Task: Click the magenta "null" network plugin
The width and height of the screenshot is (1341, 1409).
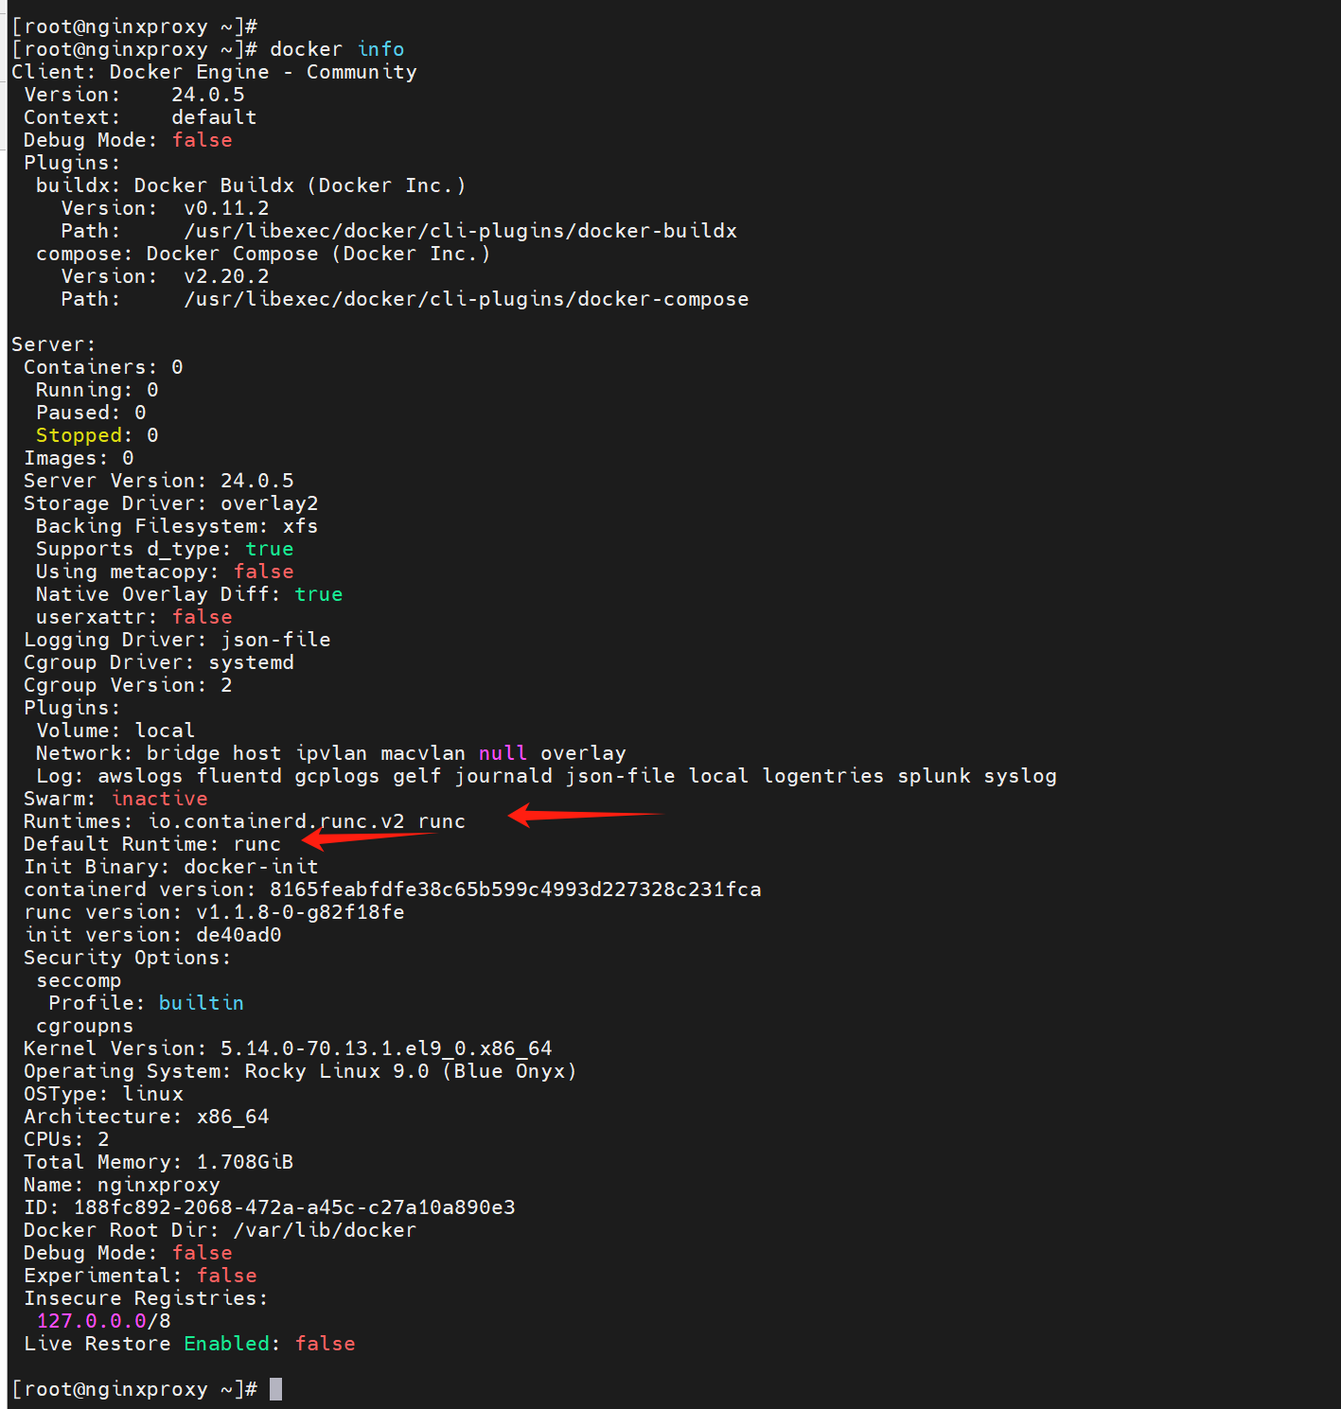Action: click(x=503, y=753)
